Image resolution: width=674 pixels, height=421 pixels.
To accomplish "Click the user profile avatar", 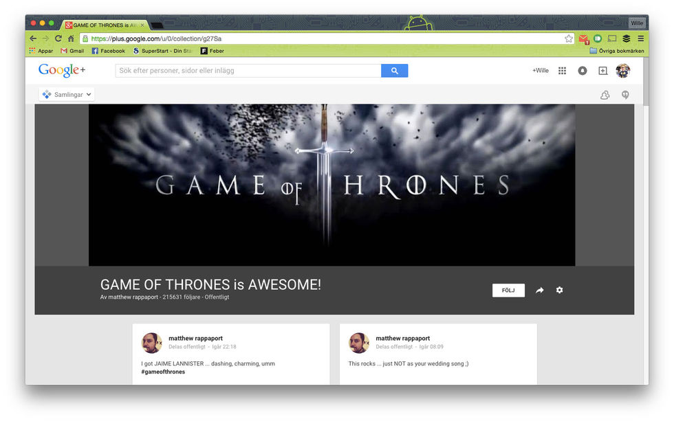I will click(622, 71).
